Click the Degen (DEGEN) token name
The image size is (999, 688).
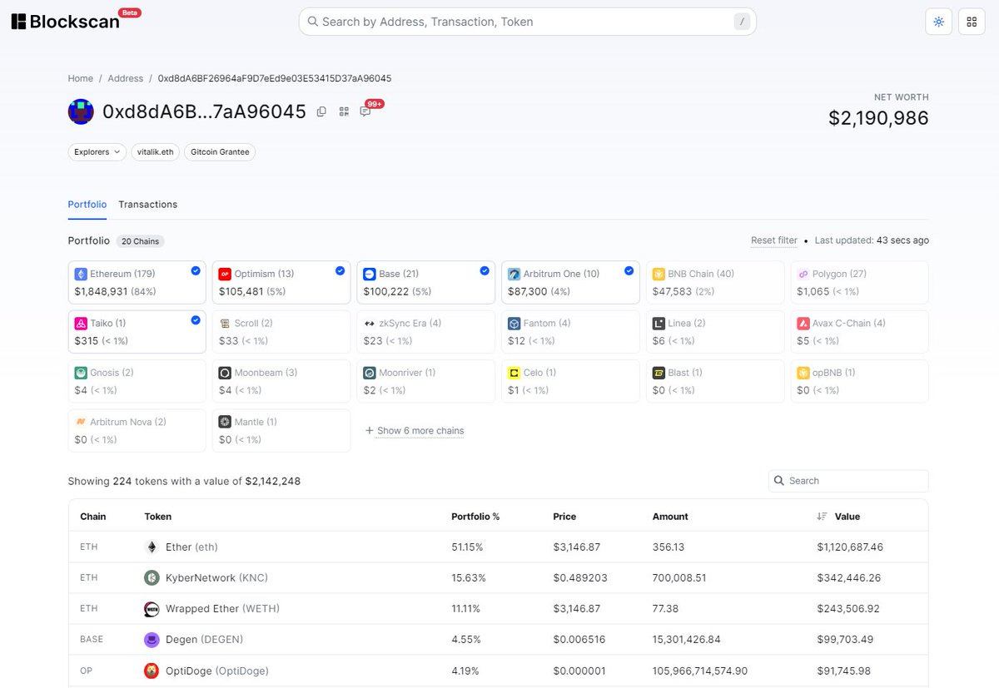(x=204, y=640)
